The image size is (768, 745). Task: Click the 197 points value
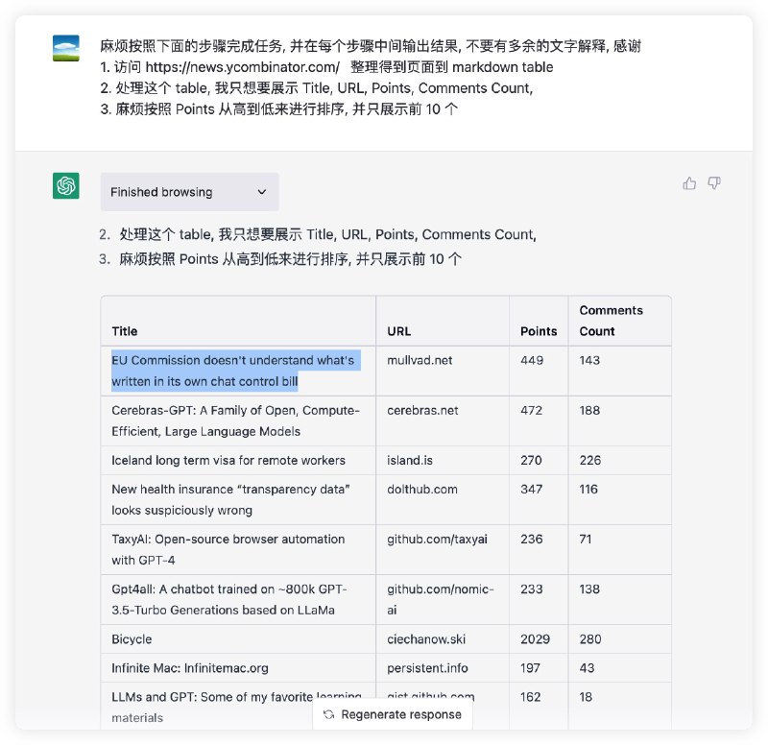(x=530, y=668)
